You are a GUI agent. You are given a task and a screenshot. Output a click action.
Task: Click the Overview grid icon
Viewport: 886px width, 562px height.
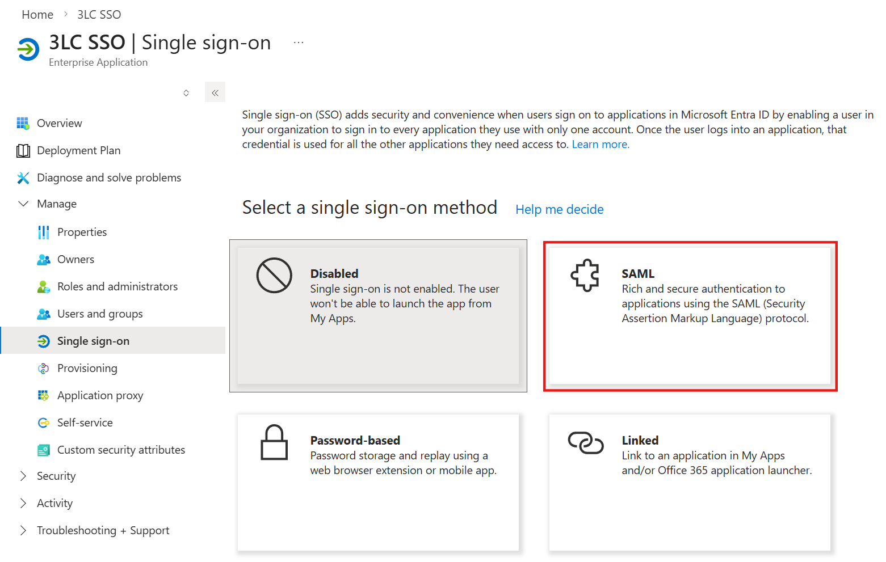[x=23, y=123]
